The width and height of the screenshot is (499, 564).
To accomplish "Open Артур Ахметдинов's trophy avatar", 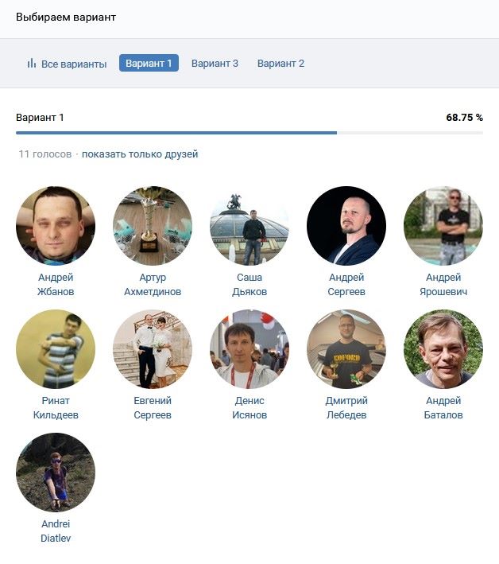I will (x=153, y=226).
